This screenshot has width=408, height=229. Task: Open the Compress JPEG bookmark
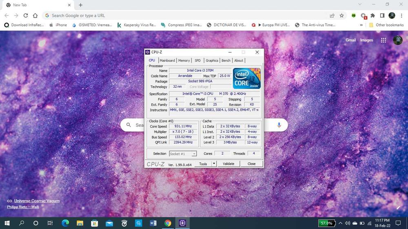coord(182,25)
